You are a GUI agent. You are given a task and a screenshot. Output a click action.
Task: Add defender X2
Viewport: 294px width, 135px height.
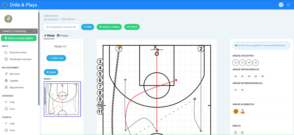pyautogui.click(x=236, y=76)
